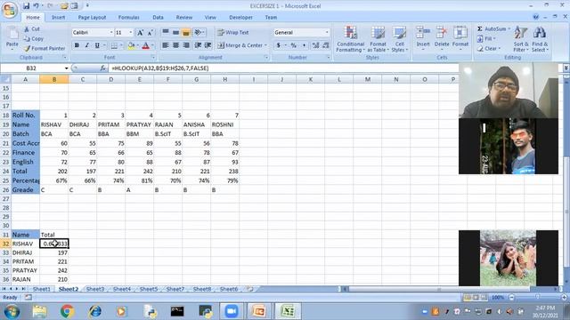Toggle underline formatting
570x320 pixels.
(97, 45)
